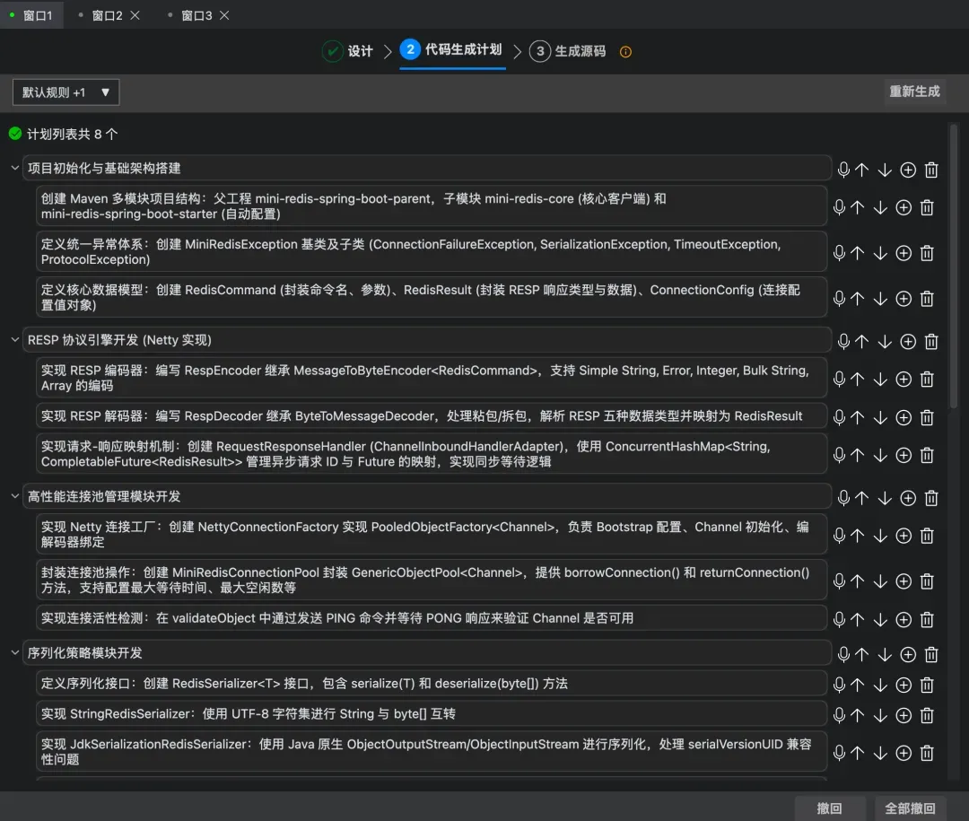Click the plan list vertical scrollbar

pos(954,266)
